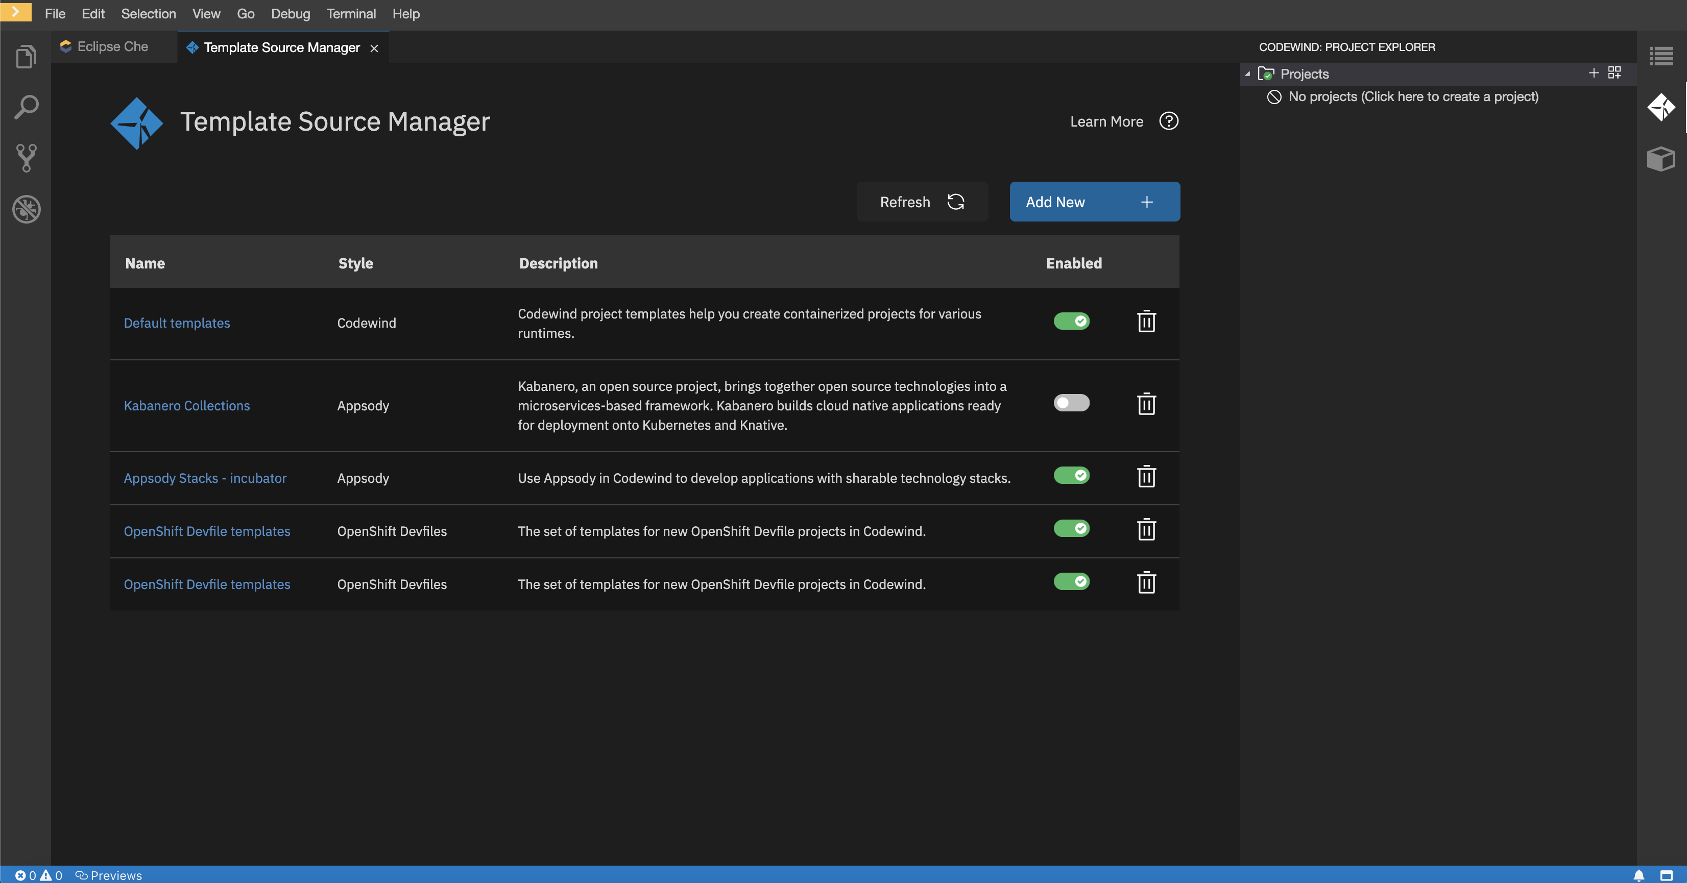1687x883 pixels.
Task: Click the Learn More help question mark
Action: (x=1170, y=121)
